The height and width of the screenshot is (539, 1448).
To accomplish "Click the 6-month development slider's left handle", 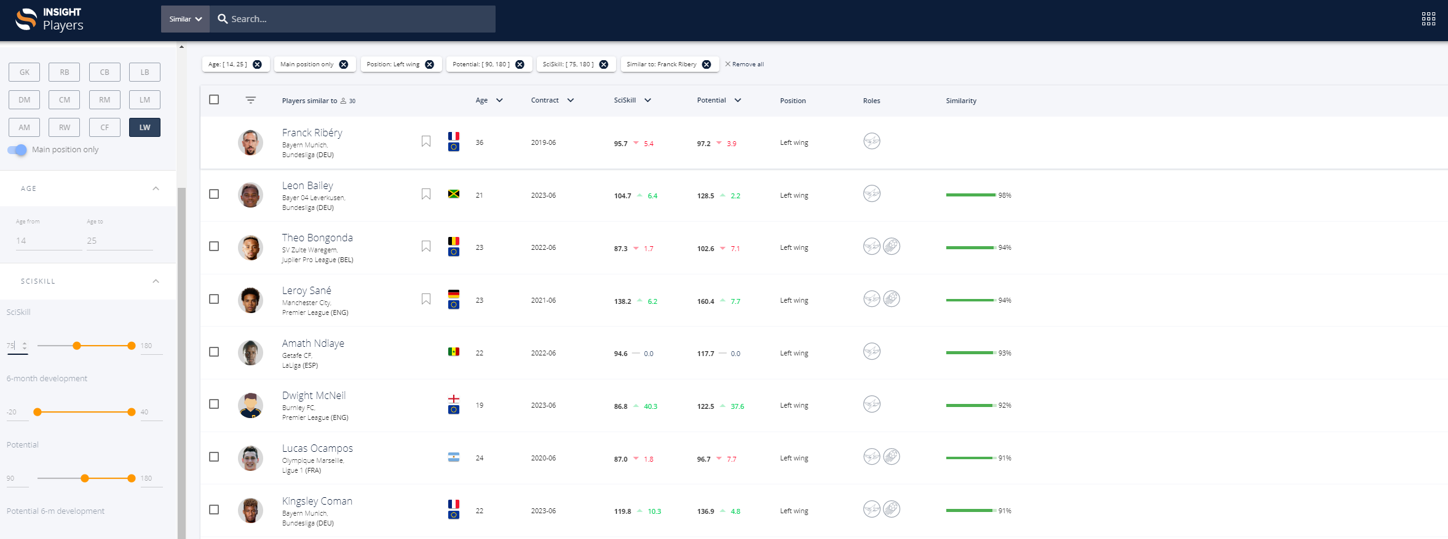I will (38, 412).
